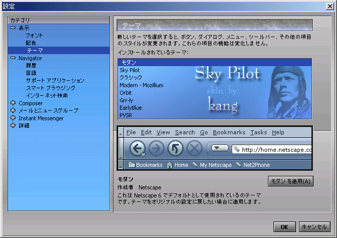Click the URL bar page icon

point(236,149)
